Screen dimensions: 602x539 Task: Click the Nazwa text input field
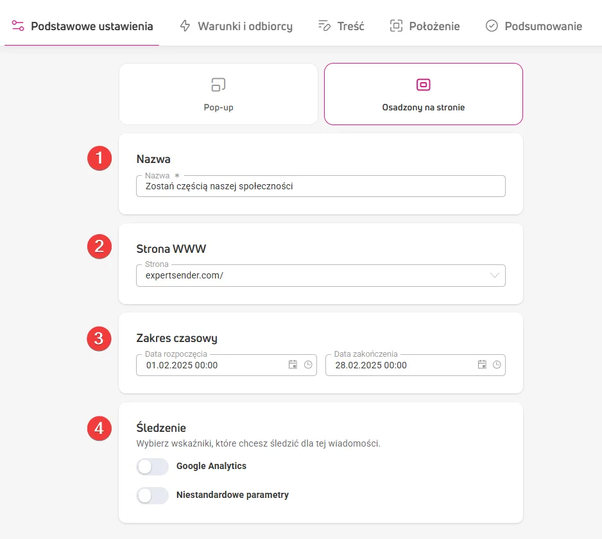(321, 186)
